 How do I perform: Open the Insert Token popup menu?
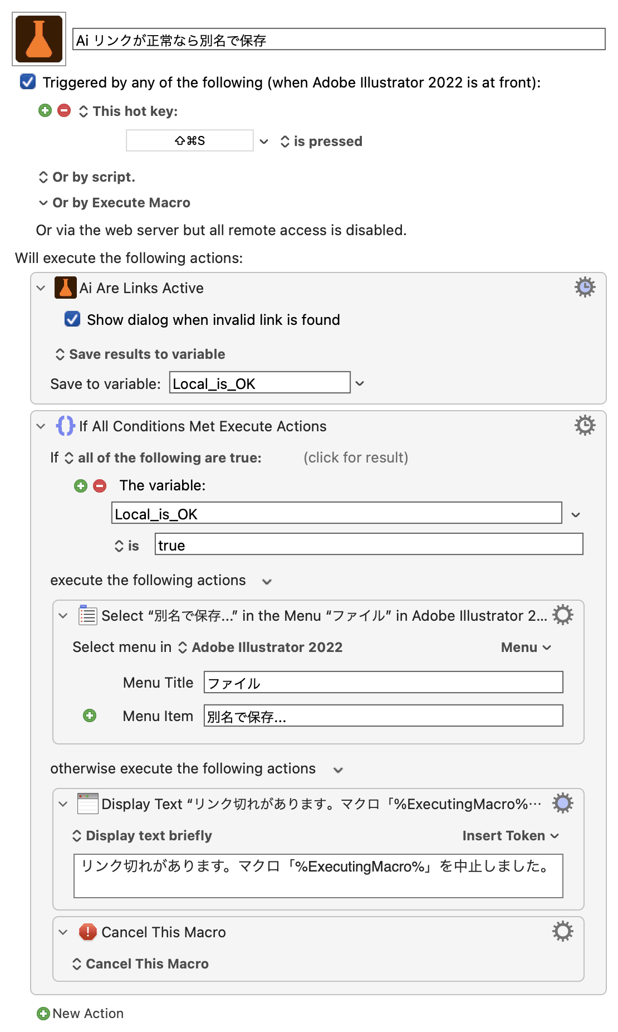point(511,835)
